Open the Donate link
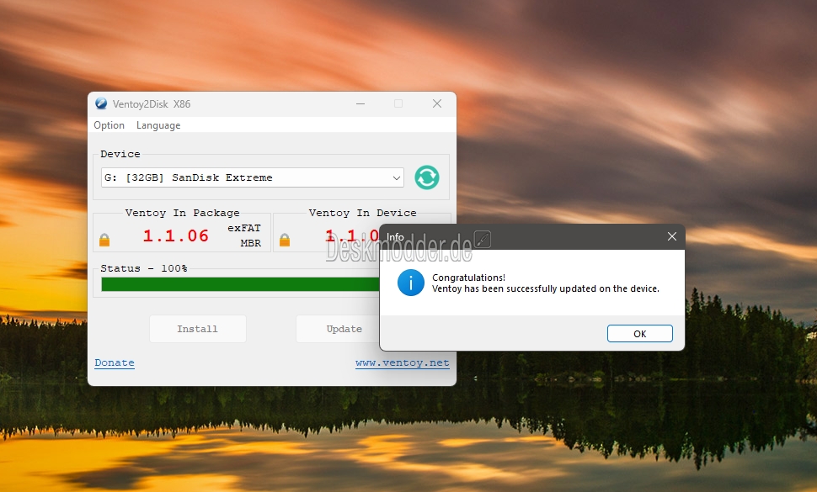The height and width of the screenshot is (492, 817). pos(115,362)
